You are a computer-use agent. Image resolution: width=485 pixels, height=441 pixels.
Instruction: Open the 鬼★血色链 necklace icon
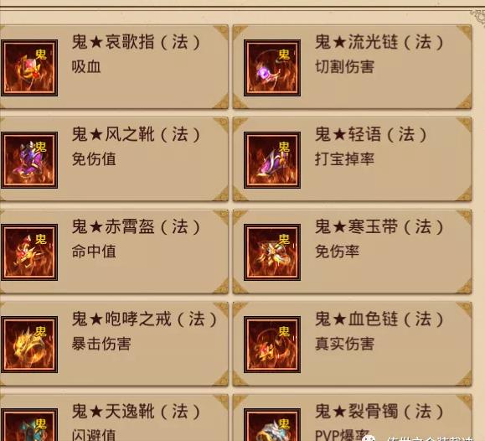click(x=272, y=345)
